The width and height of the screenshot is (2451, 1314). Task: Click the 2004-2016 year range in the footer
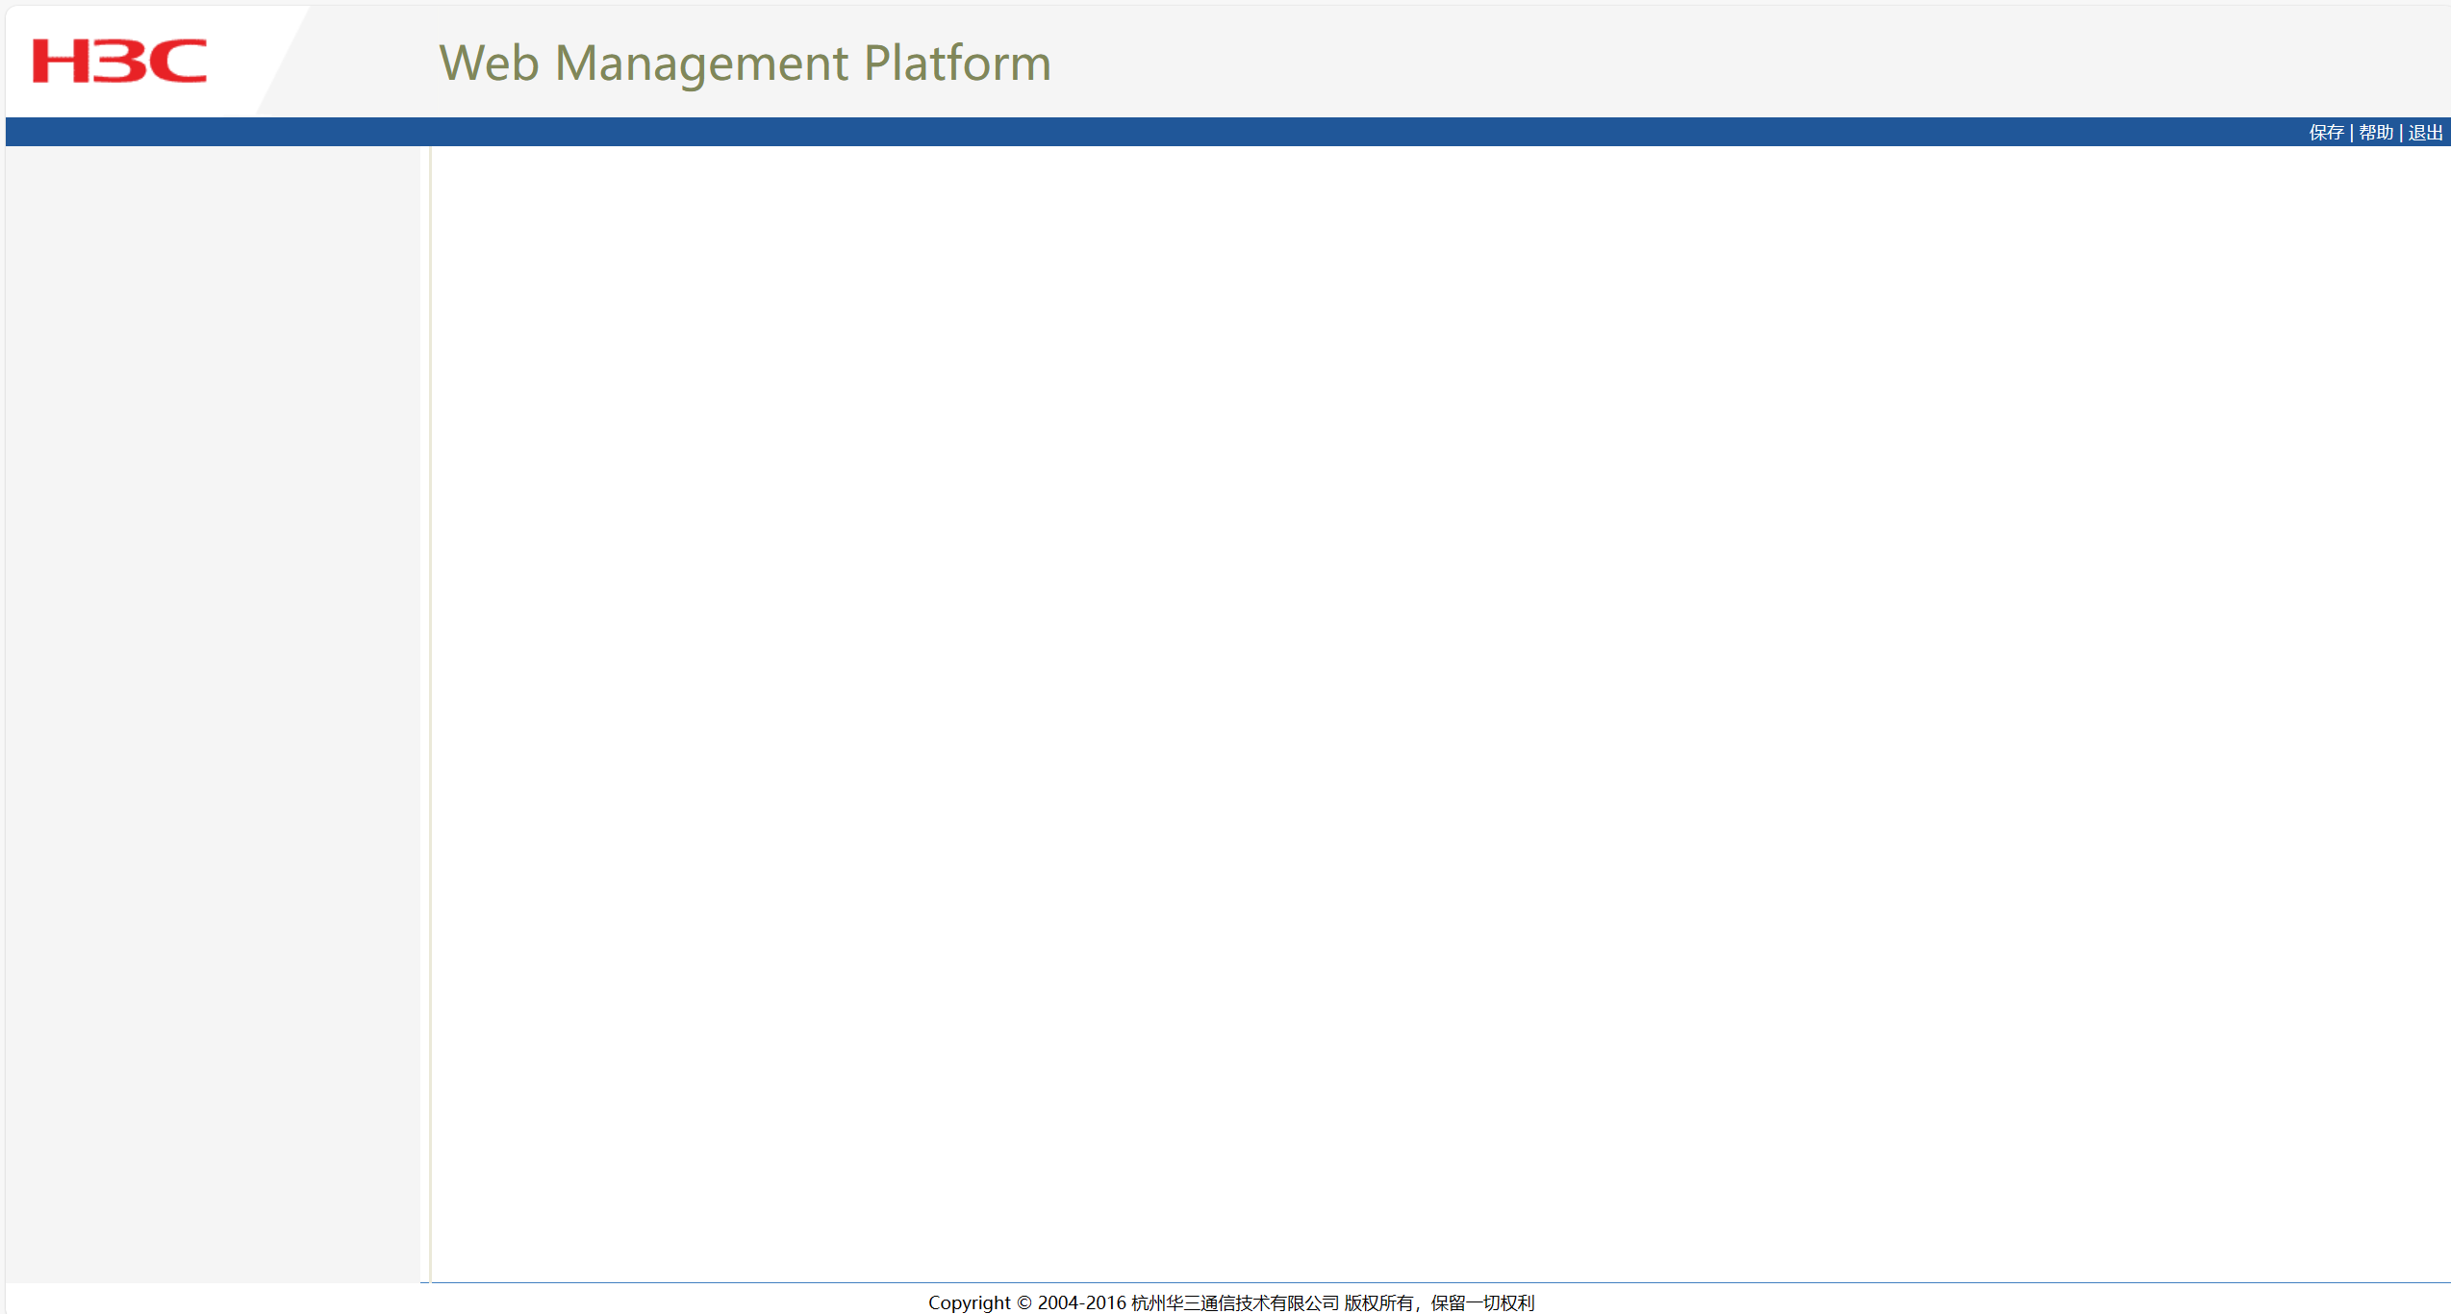click(x=1081, y=1302)
